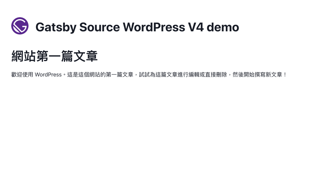
Task: Select the post heading 網站第一篇文章
Action: pos(54,56)
